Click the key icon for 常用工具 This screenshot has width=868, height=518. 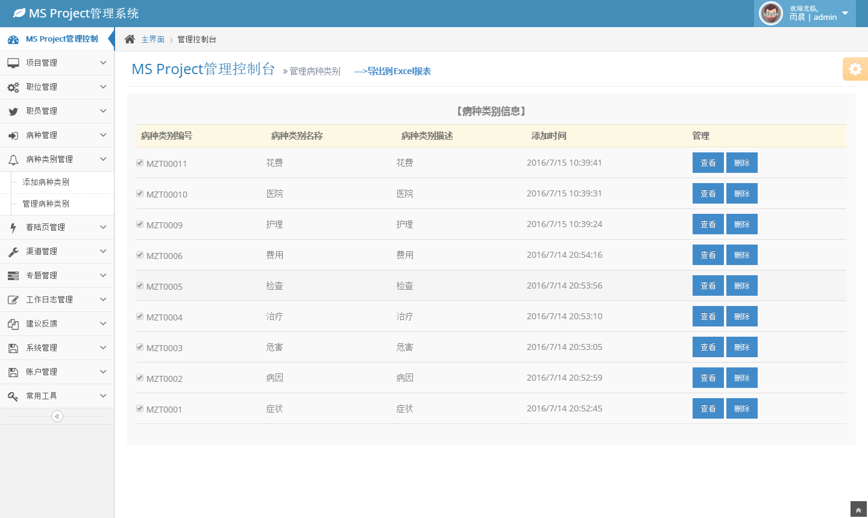[13, 396]
